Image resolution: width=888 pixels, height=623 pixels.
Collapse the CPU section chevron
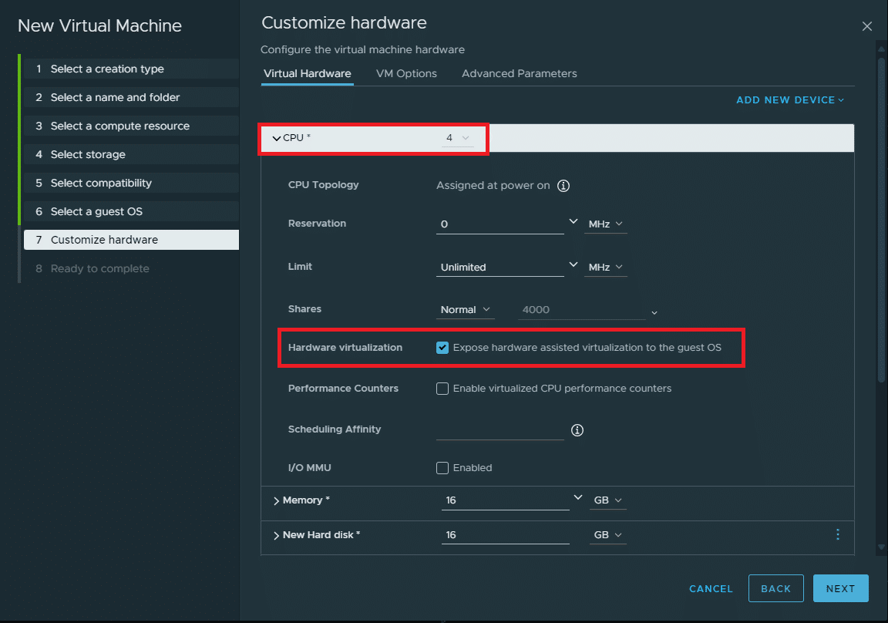tap(277, 138)
